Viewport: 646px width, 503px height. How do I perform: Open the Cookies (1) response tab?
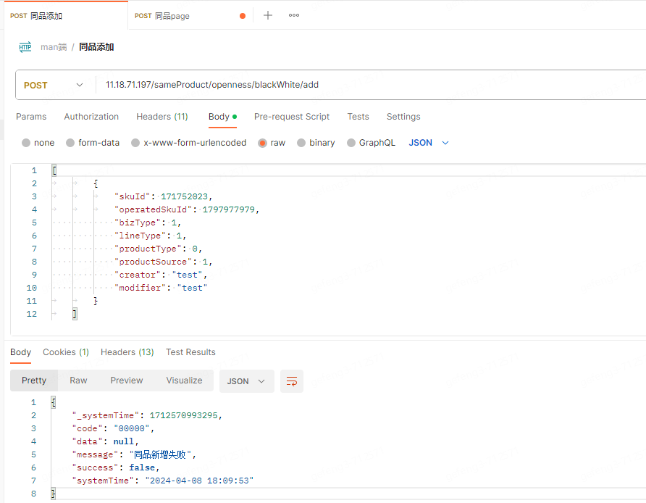(65, 352)
